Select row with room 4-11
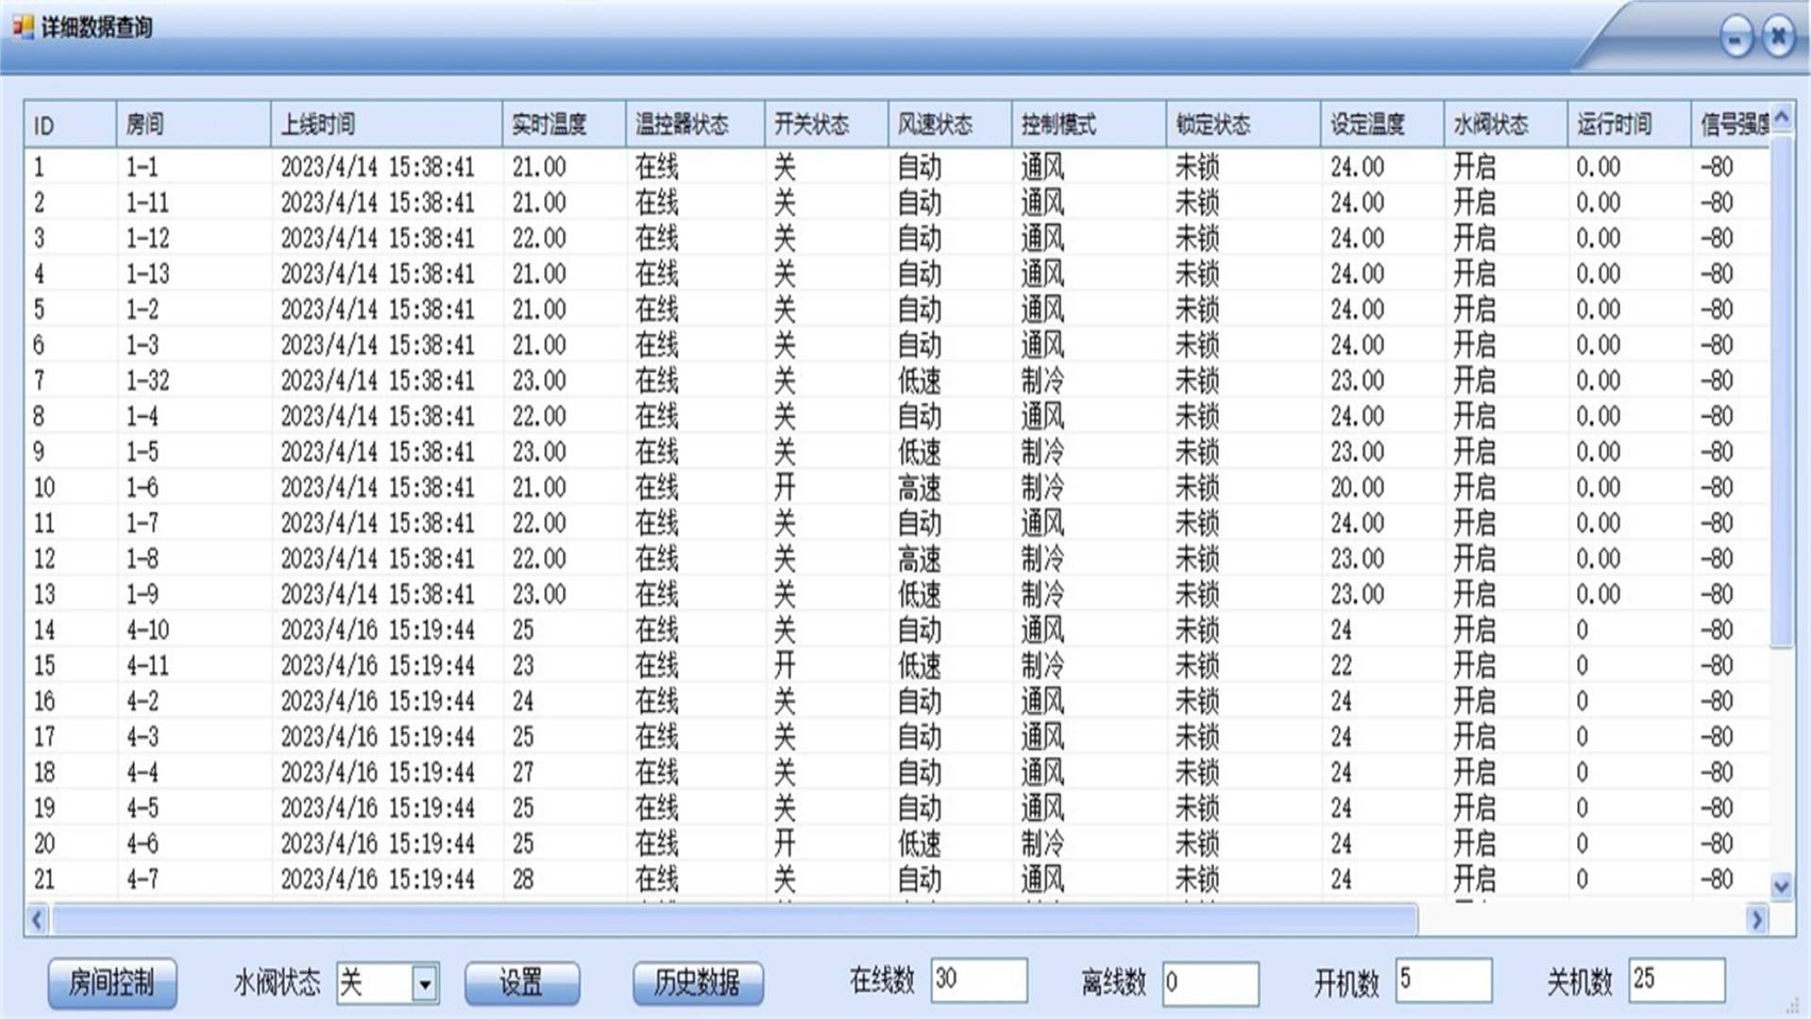This screenshot has width=1811, height=1019. click(148, 666)
